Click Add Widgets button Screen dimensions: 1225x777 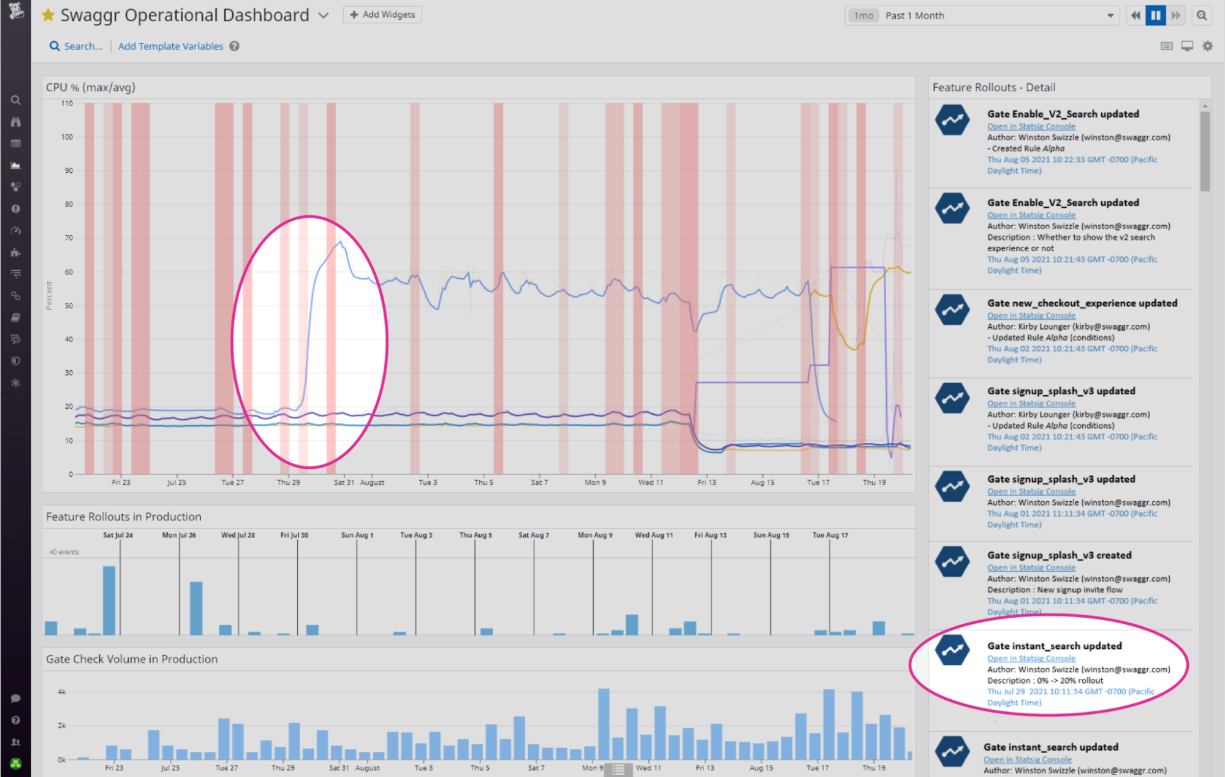(x=382, y=14)
